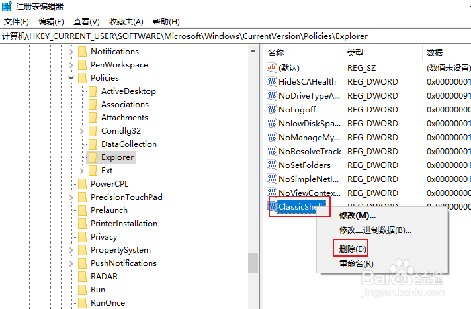The height and width of the screenshot is (309, 471).
Task: Click the tree pane scroll-up arrow
Action: click(x=253, y=52)
